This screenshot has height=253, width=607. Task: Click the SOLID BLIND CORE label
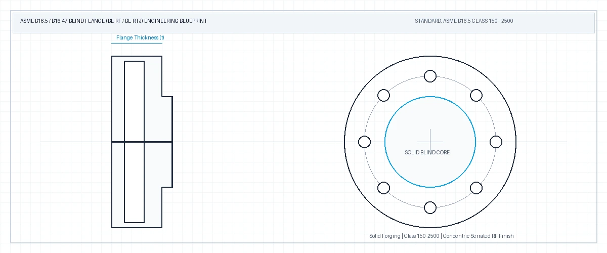point(427,152)
